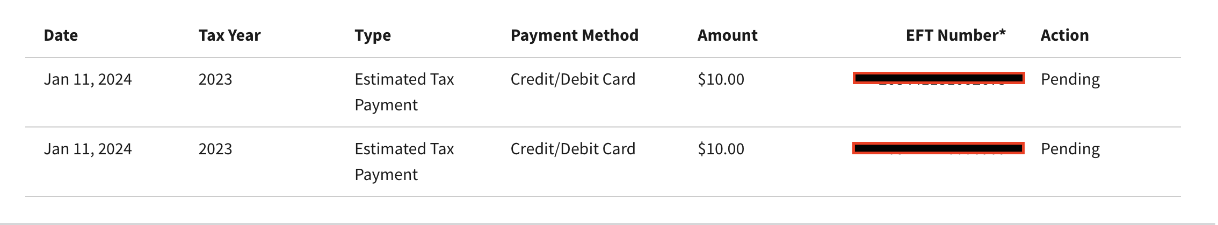Click Pending status in second row
This screenshot has height=225, width=1218.
click(1070, 149)
